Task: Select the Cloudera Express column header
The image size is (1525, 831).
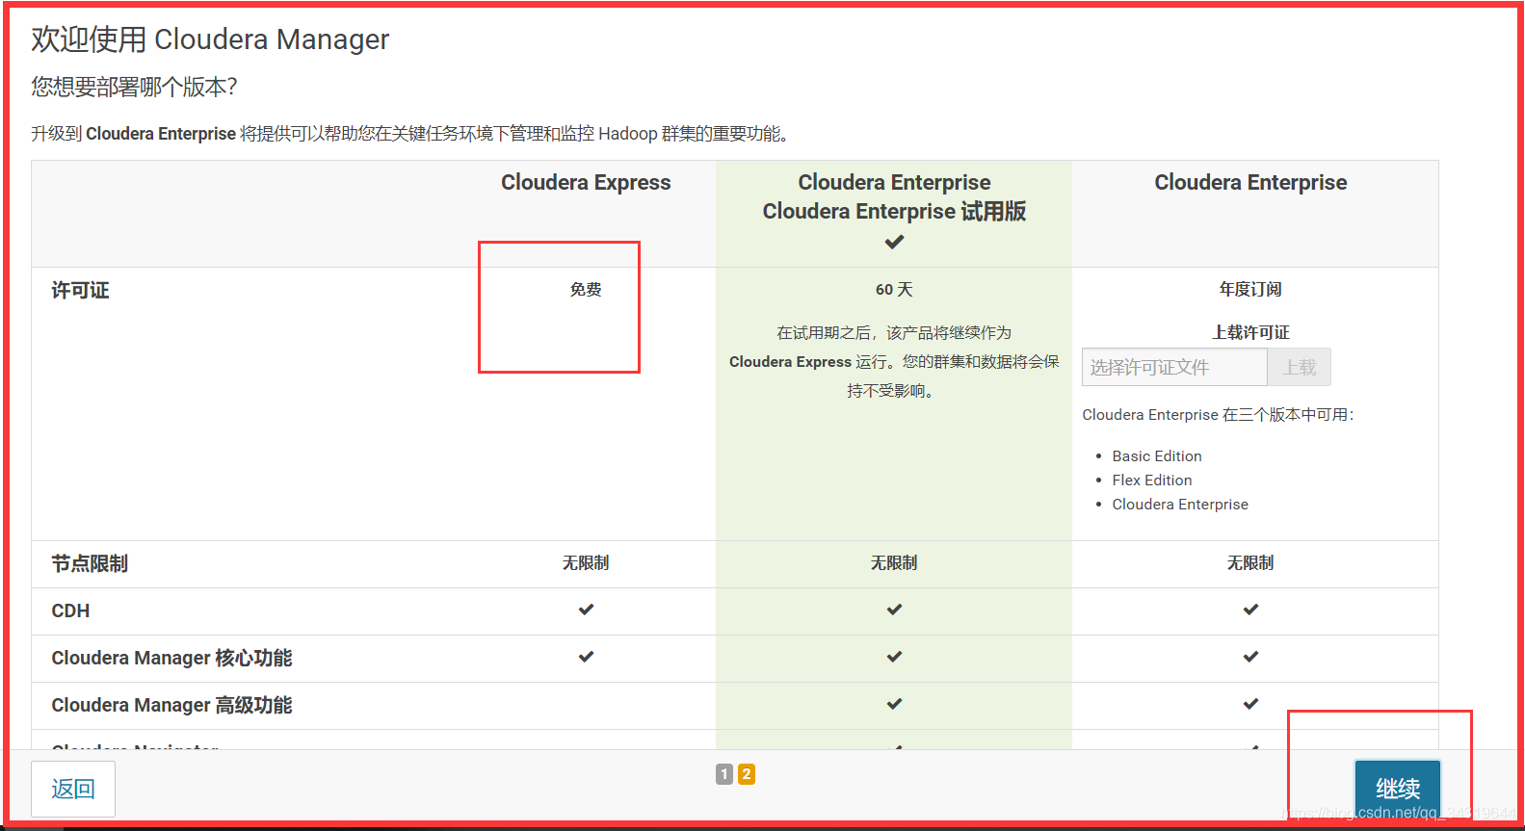Action: (586, 182)
